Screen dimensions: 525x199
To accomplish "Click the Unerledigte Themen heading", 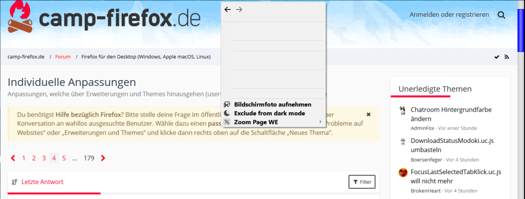I will pyautogui.click(x=435, y=89).
